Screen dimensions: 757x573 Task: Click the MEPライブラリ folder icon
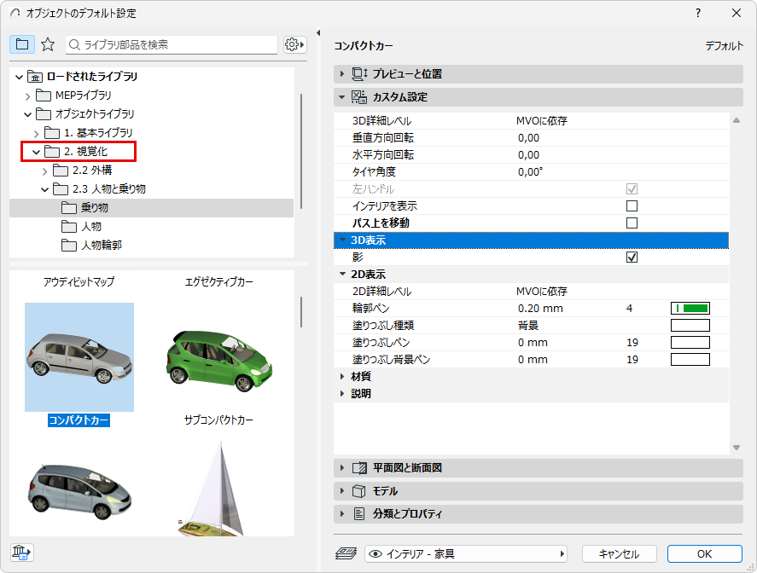click(x=44, y=95)
